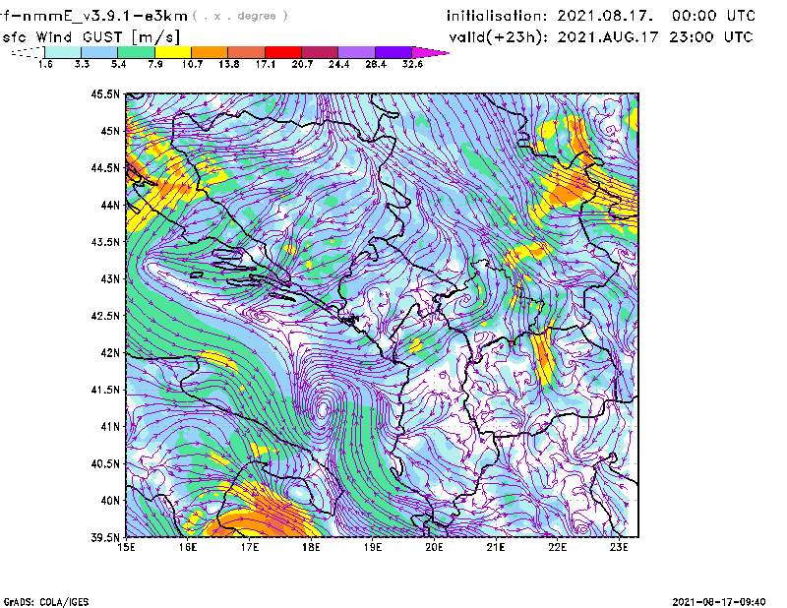787x608 pixels.
Task: Click the 'sfc Wind GUST [m/s]' title
Action: pyautogui.click(x=91, y=37)
